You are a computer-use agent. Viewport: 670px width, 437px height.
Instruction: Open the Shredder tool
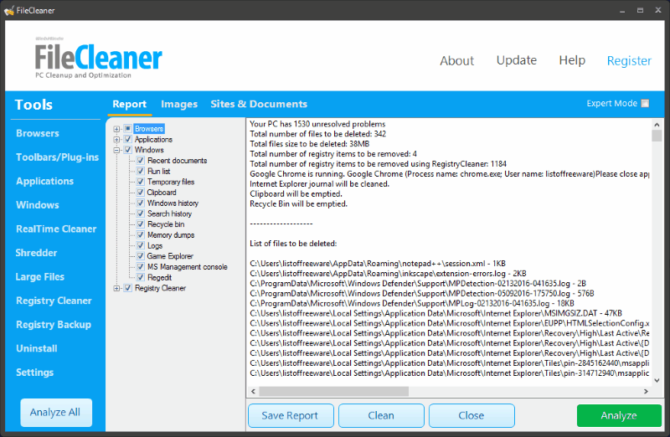(x=36, y=253)
